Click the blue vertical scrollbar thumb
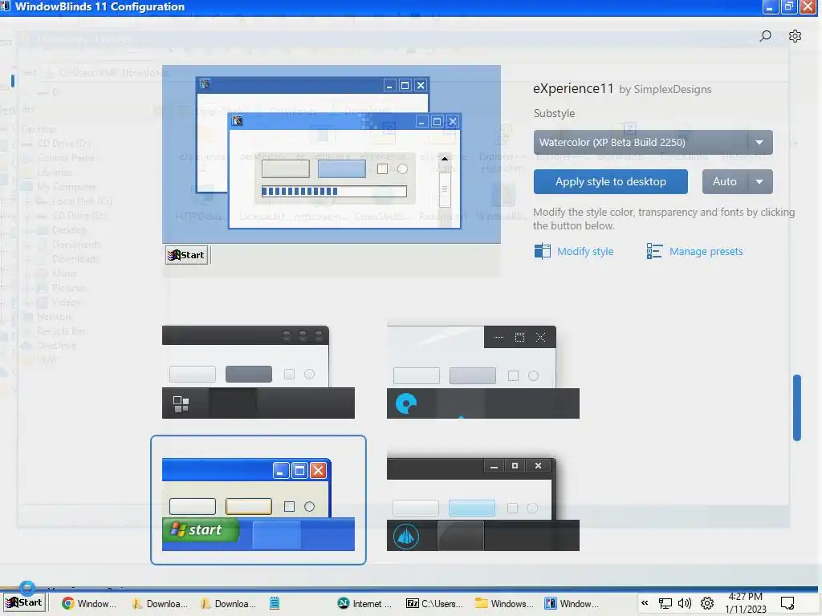Viewport: 822px width, 616px height. click(x=797, y=407)
